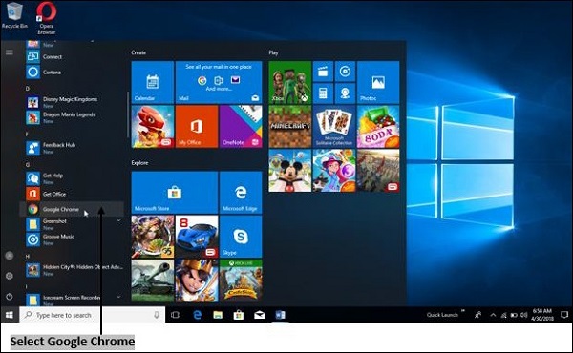Select the Recycle Bin desktop icon
573x353 pixels.
[14, 15]
